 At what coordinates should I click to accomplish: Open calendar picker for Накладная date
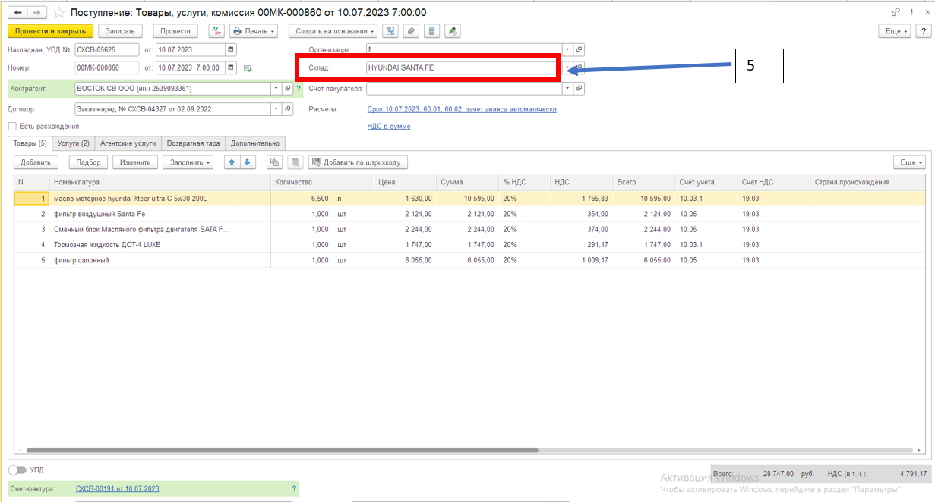[x=231, y=49]
